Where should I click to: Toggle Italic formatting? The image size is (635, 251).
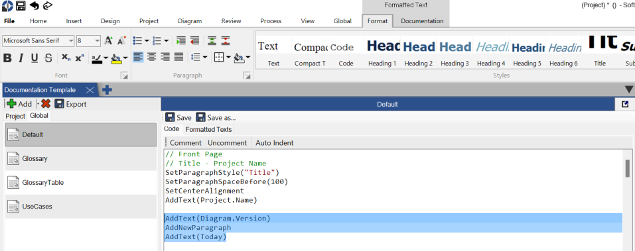point(21,58)
